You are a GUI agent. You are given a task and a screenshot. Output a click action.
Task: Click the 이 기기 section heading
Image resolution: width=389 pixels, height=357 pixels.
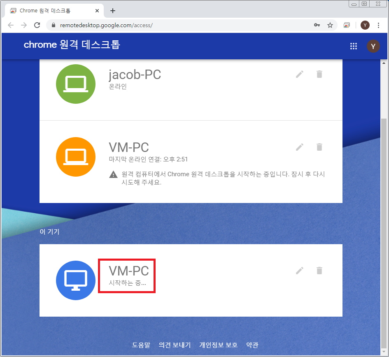[49, 231]
